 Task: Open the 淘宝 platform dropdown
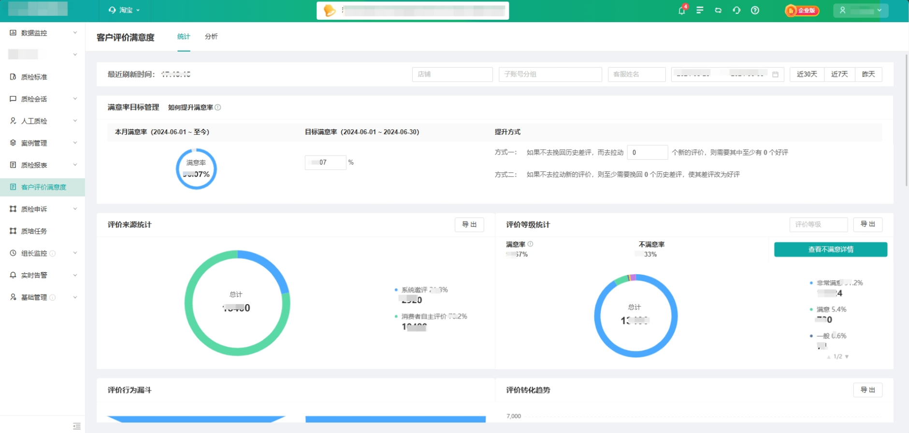pos(125,10)
